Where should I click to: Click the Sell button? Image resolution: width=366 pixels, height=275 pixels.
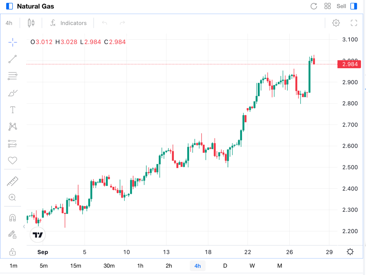pyautogui.click(x=341, y=6)
